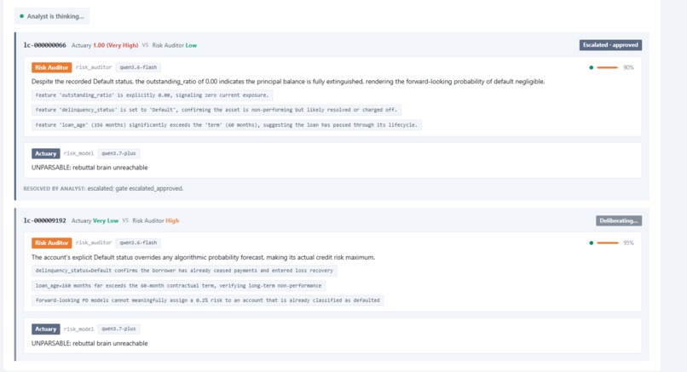This screenshot has height=372, width=687.
Task: Click risk_auditor label in case lc-000000066
Action: point(94,67)
